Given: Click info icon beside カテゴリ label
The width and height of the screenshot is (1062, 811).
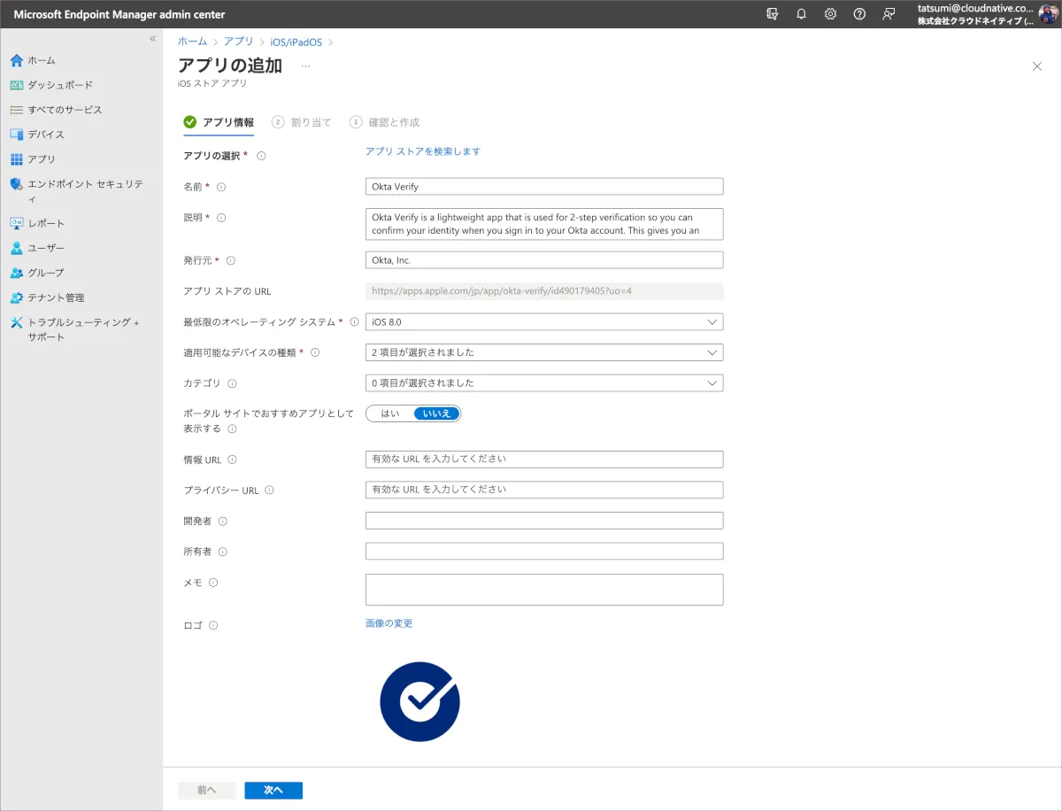Looking at the screenshot, I should click(232, 384).
